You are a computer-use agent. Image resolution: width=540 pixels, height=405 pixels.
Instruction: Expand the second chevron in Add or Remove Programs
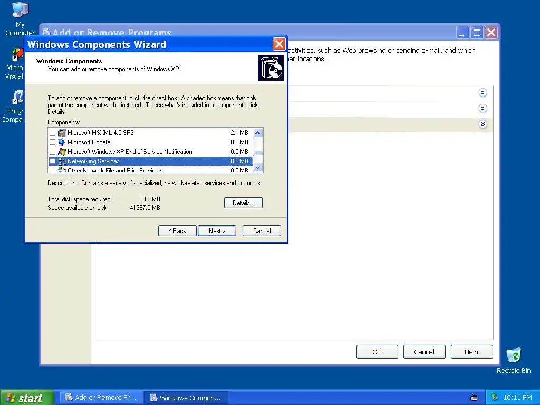483,109
